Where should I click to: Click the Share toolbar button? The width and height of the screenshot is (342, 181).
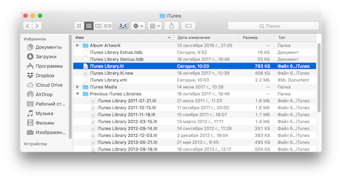172,26
